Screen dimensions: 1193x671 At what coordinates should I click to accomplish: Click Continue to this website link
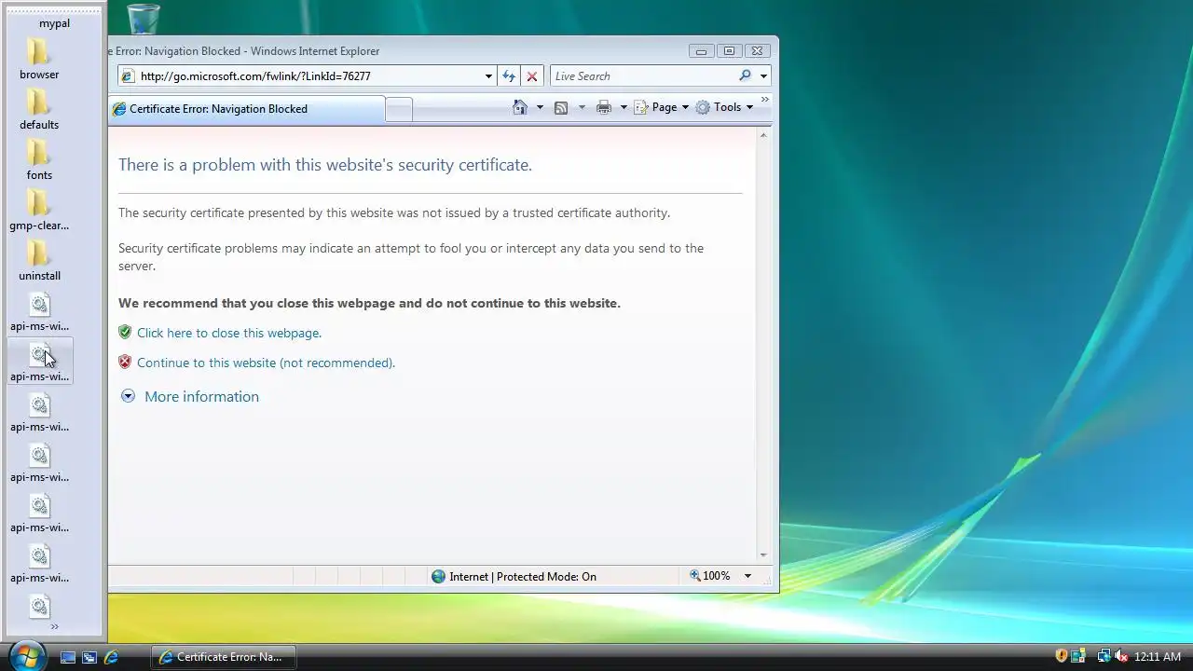click(266, 363)
